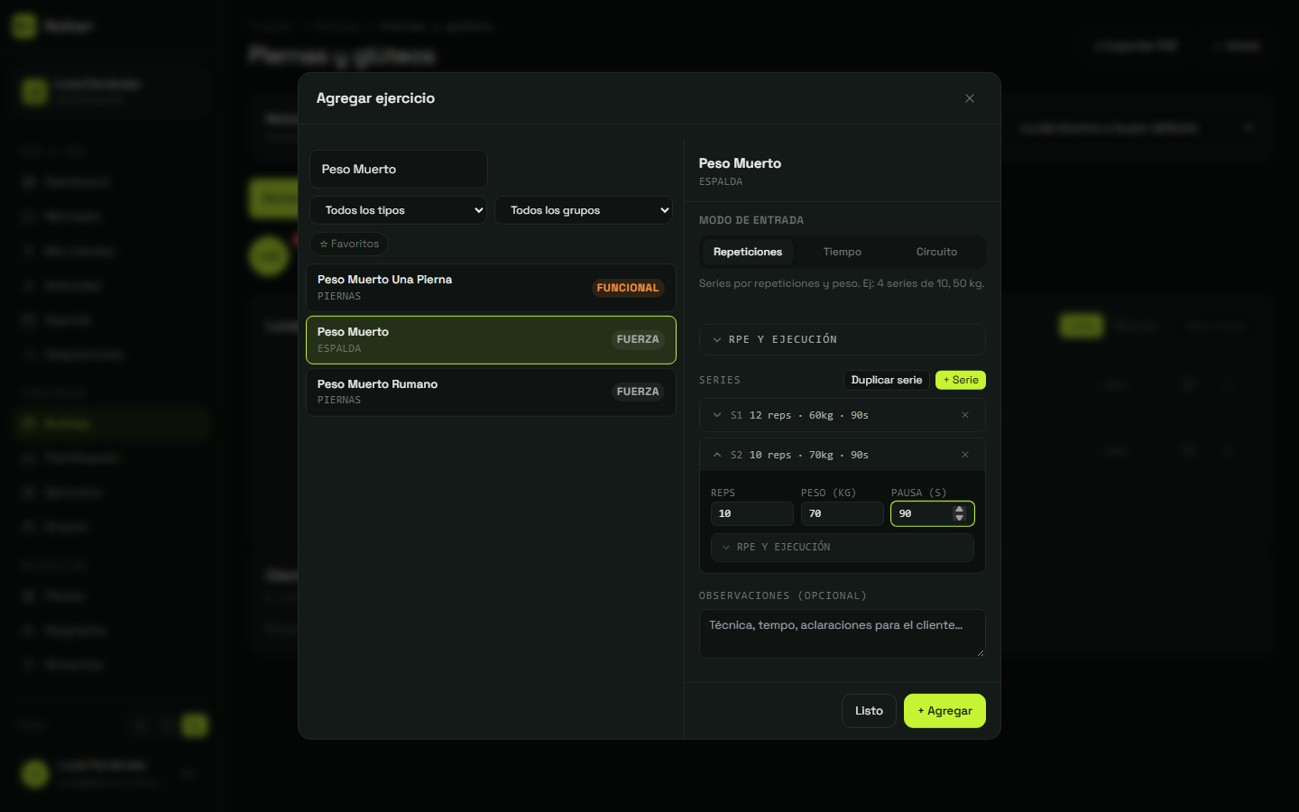Click the Listo button

click(x=869, y=711)
